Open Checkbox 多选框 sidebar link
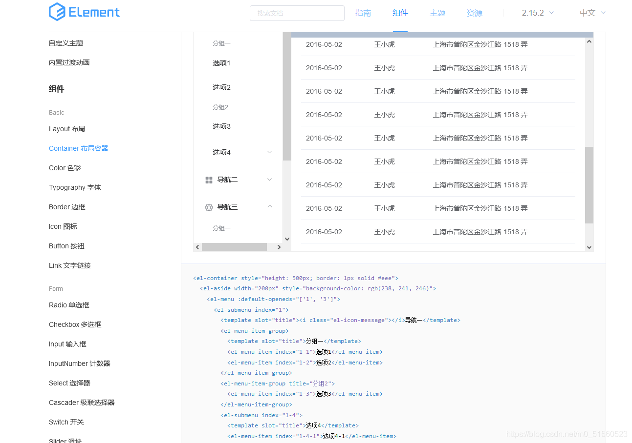 (x=75, y=324)
